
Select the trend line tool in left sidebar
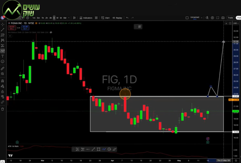click(x=3, y=30)
